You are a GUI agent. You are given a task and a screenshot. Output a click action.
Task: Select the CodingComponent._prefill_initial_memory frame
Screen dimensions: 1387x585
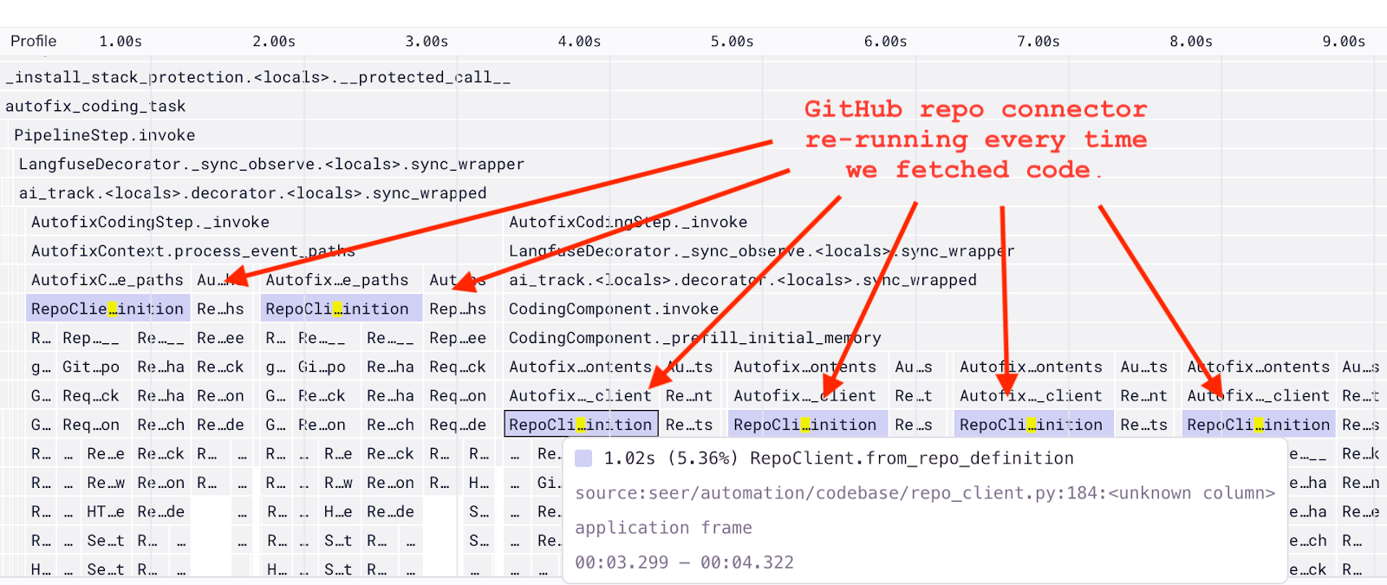(694, 338)
